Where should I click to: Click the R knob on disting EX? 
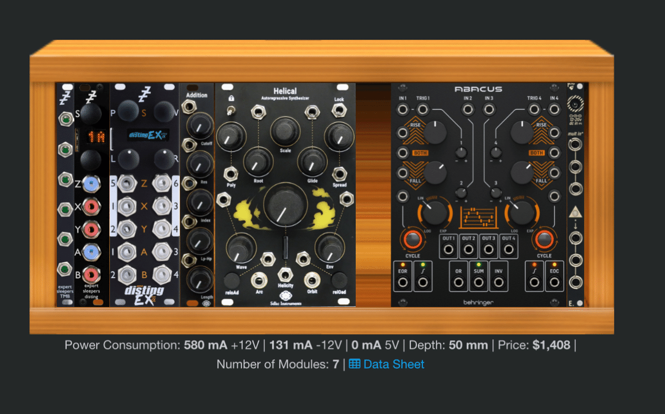pyautogui.click(x=163, y=159)
